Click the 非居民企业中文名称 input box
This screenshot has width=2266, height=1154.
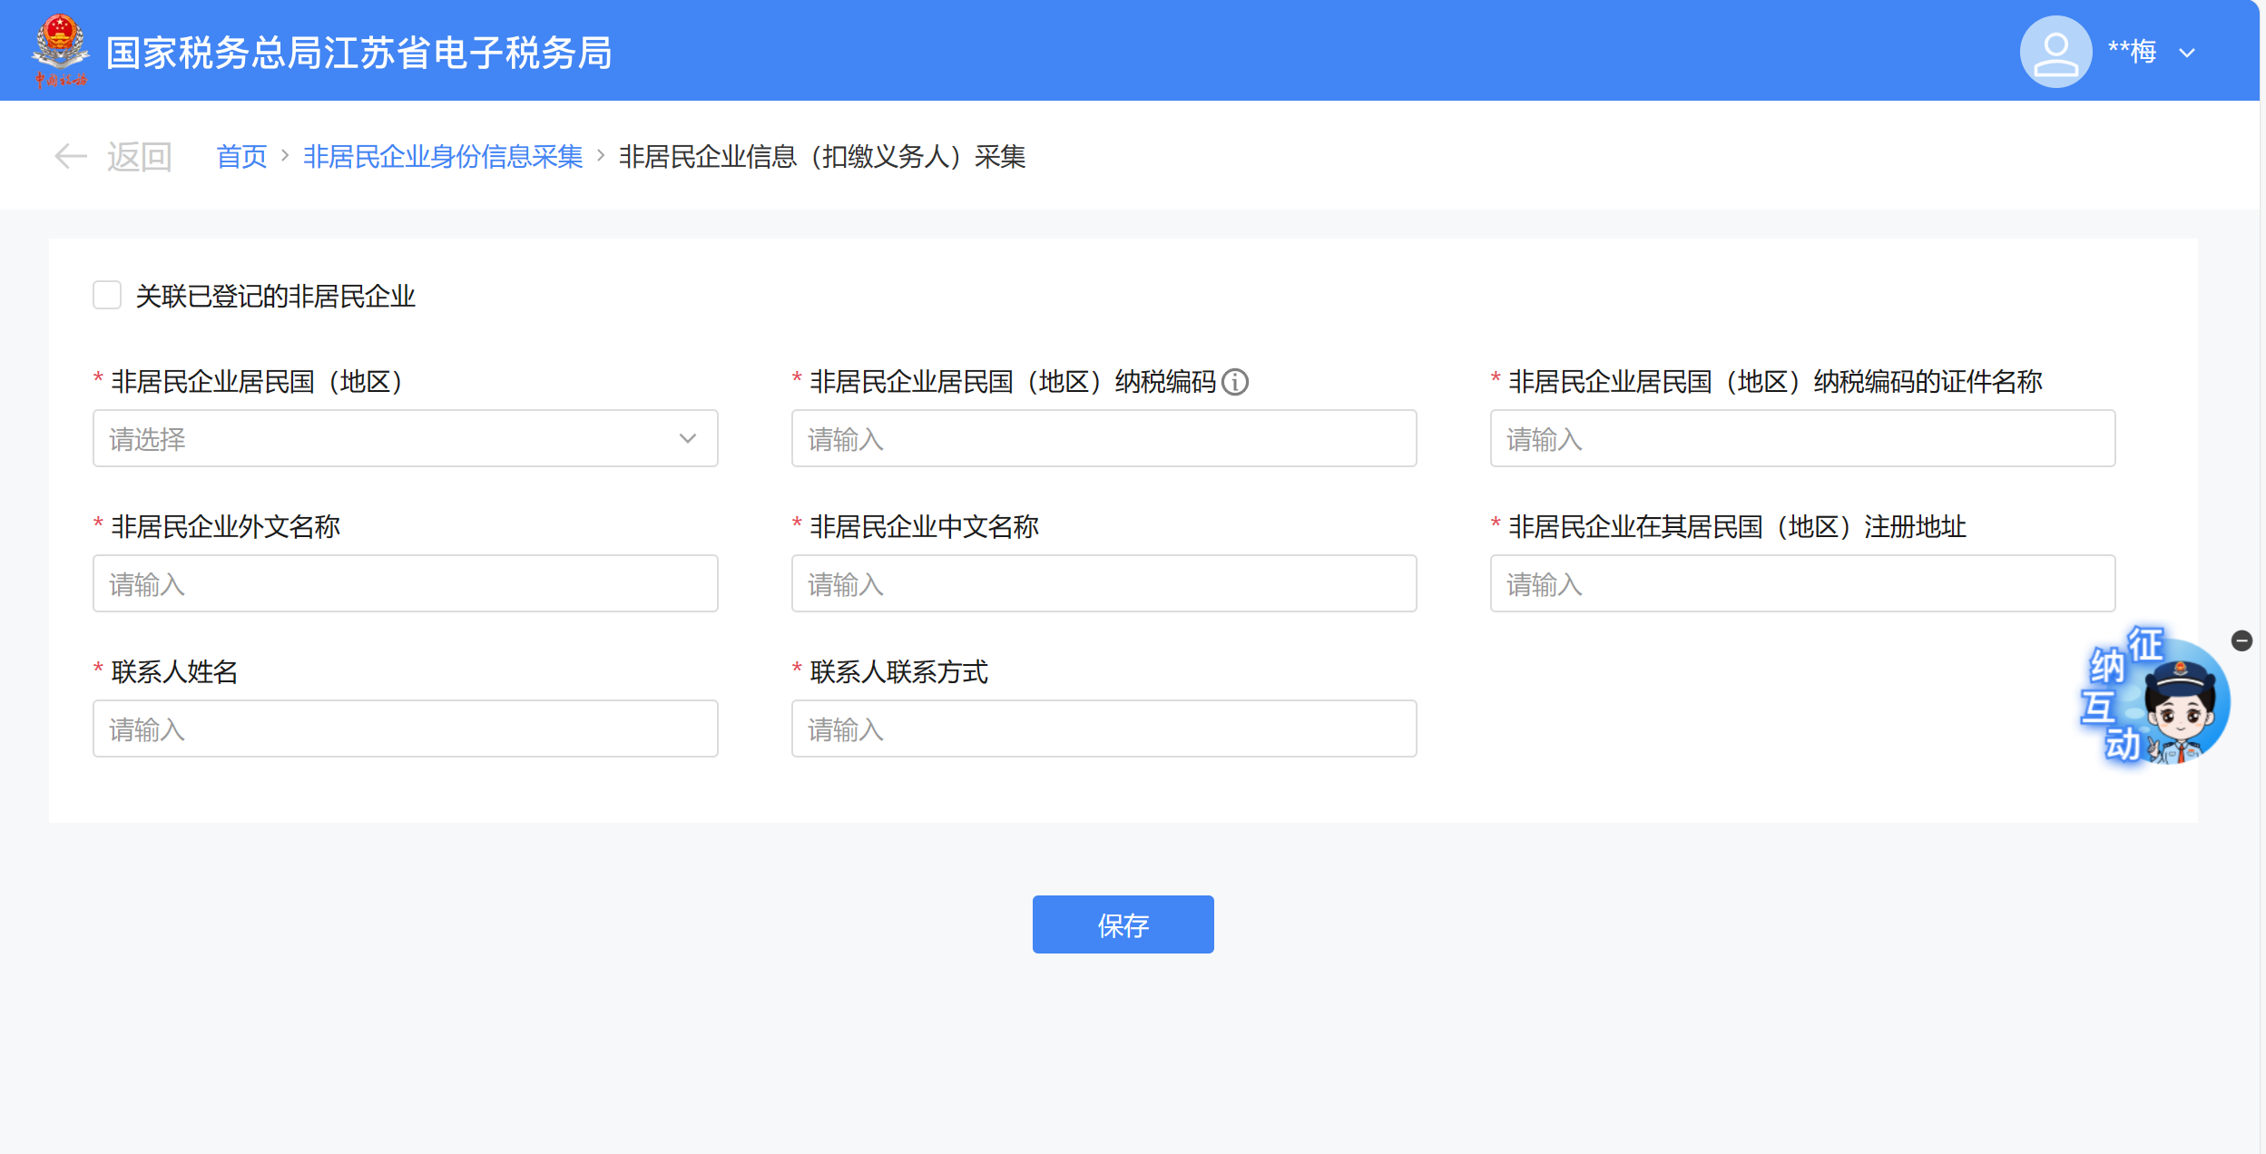tap(1104, 584)
